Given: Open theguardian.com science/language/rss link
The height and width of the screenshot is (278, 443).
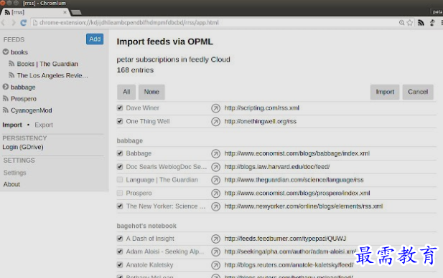Looking at the screenshot, I should click(x=294, y=180).
